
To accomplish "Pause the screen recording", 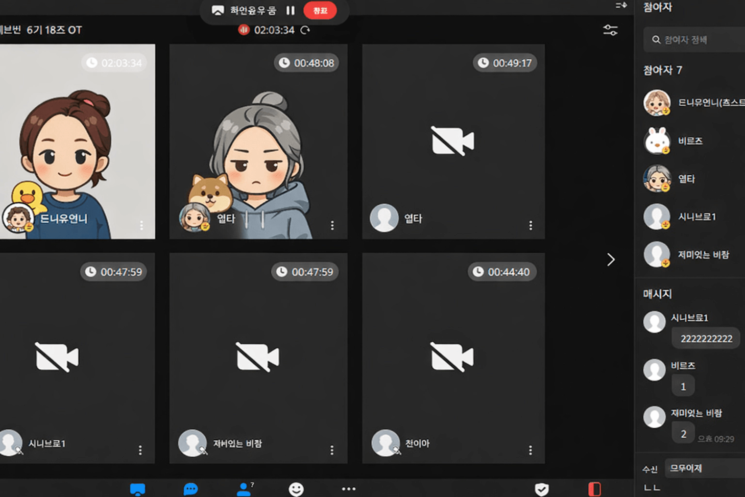I will [290, 10].
